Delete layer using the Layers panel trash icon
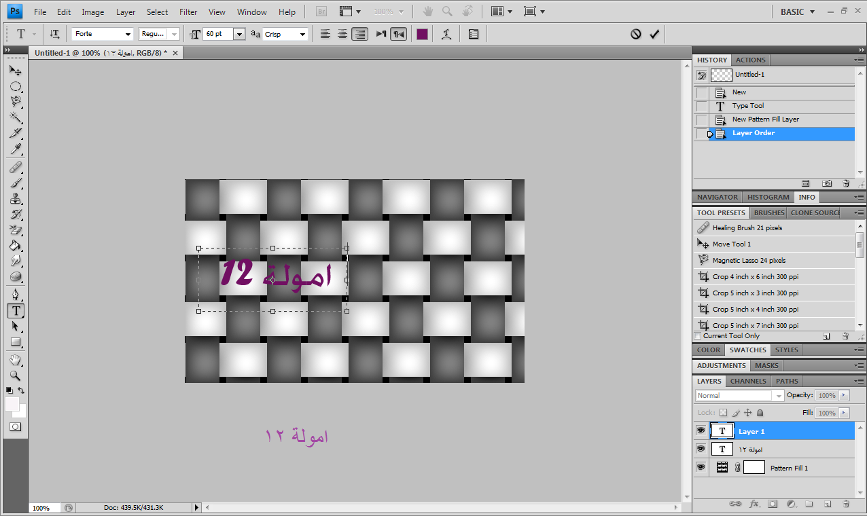This screenshot has height=516, width=867. coord(846,504)
